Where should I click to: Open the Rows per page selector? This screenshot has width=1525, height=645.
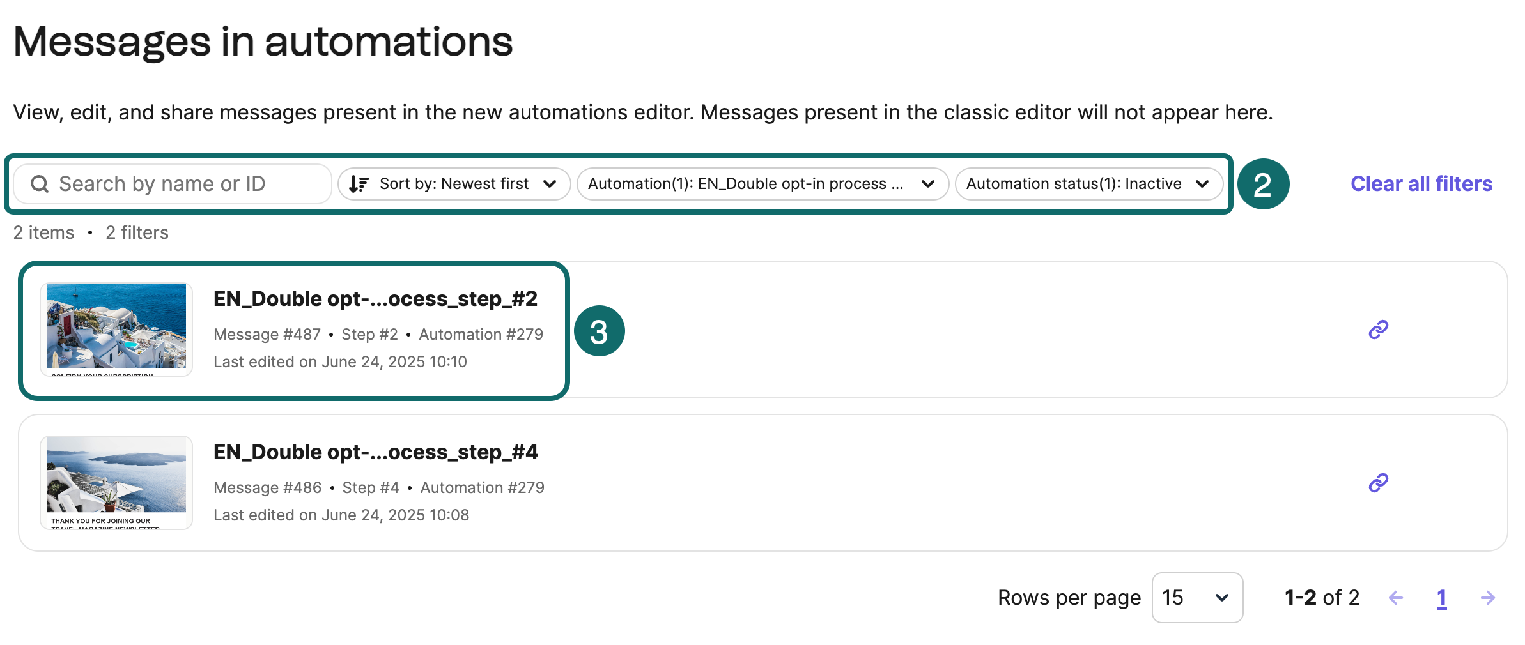click(1197, 598)
